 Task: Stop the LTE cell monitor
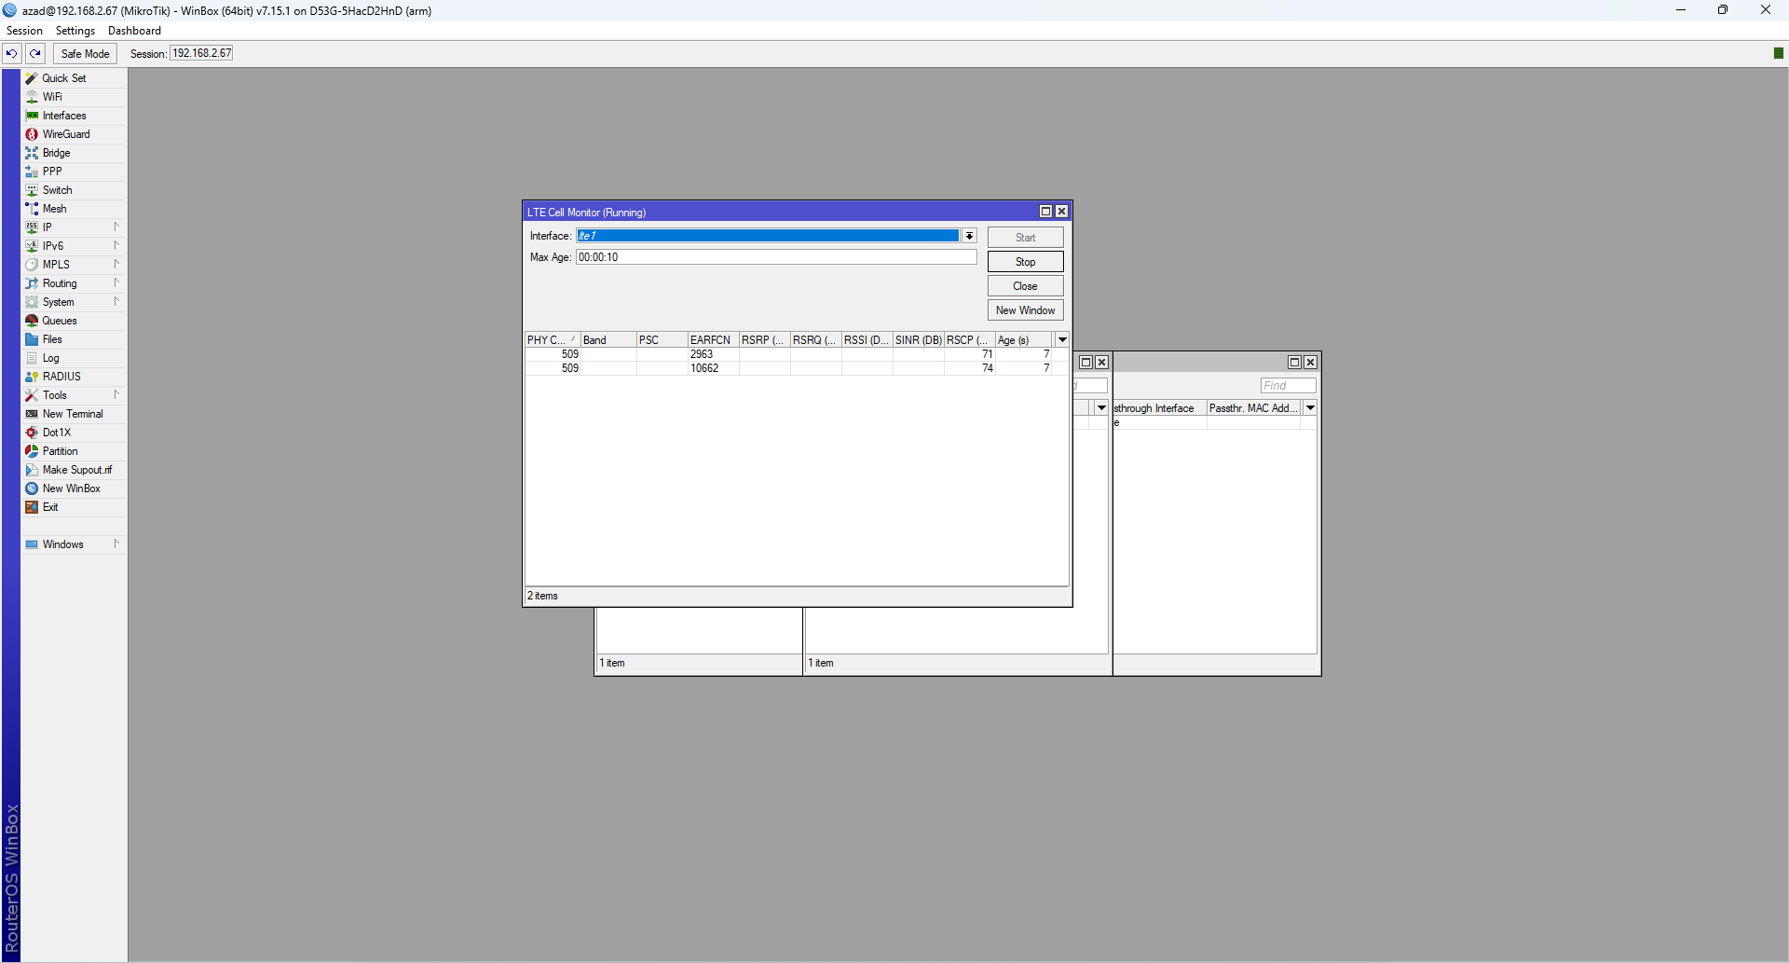tap(1025, 262)
